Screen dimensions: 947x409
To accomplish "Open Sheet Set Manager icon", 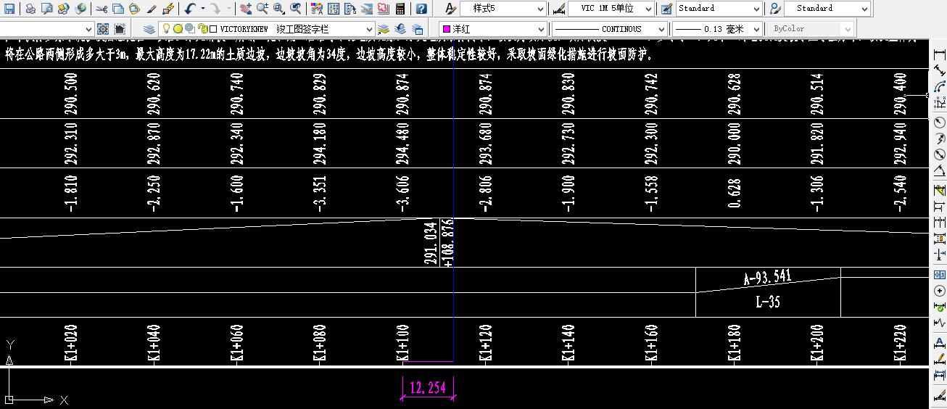I will coord(367,9).
